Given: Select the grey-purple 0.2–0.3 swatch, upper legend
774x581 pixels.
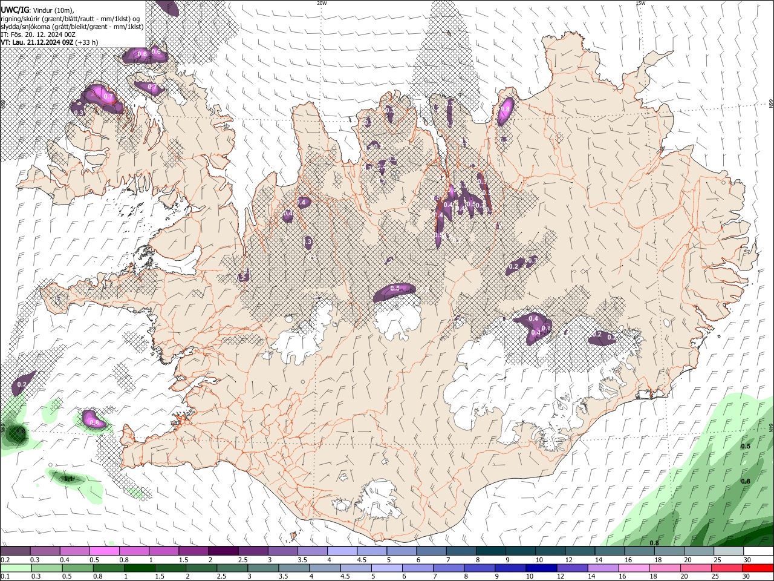Looking at the screenshot, I should pyautogui.click(x=15, y=551).
